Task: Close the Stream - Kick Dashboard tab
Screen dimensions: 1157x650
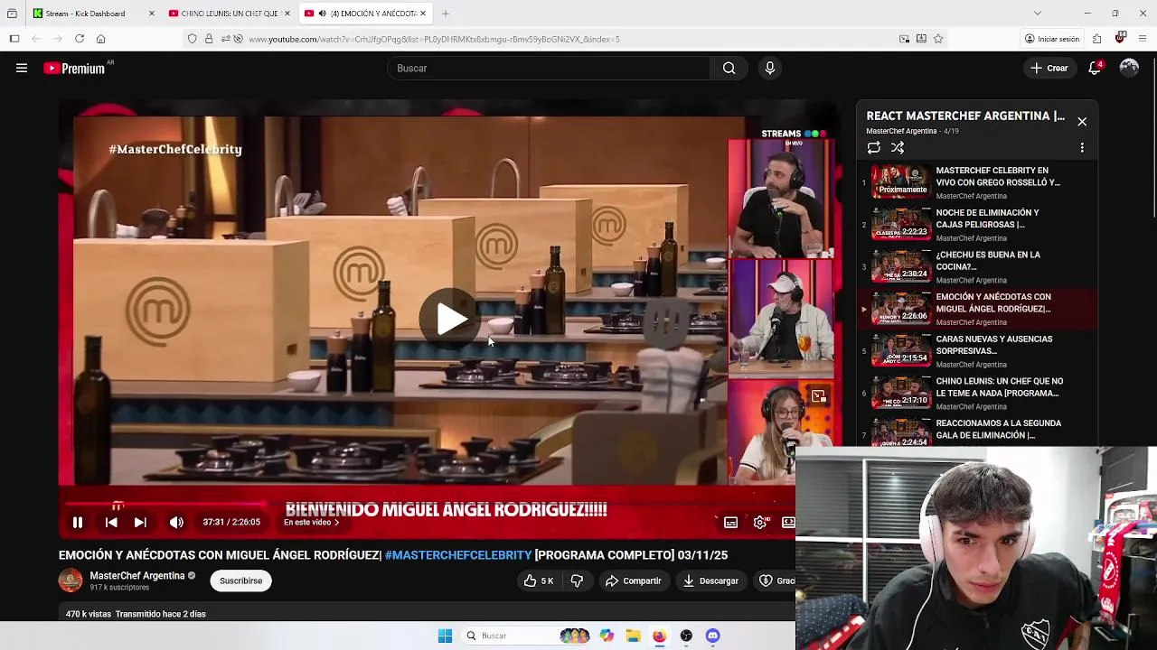Action: (x=151, y=14)
